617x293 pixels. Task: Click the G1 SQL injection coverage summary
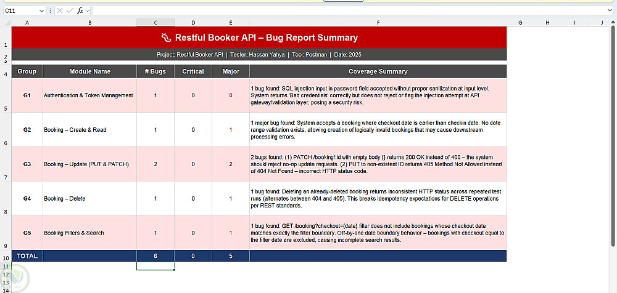pyautogui.click(x=378, y=95)
